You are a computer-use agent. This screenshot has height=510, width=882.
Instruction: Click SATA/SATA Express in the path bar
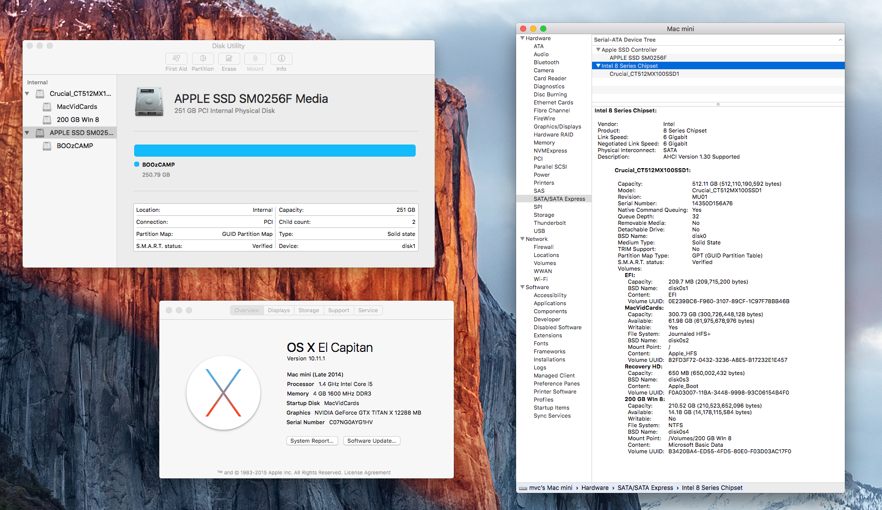tap(645, 488)
